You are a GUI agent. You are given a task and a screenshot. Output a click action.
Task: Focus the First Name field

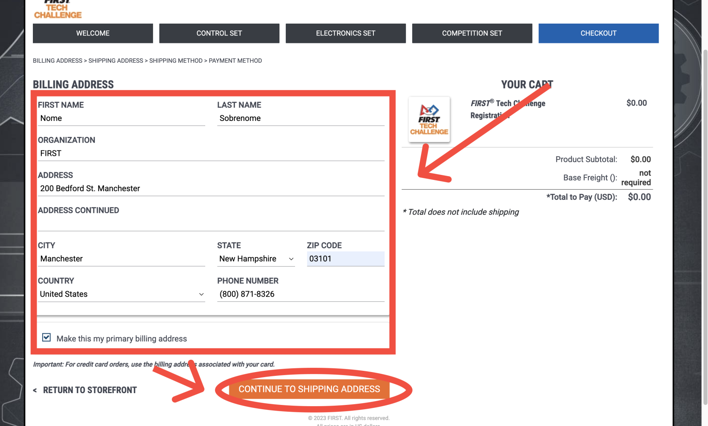click(x=121, y=118)
